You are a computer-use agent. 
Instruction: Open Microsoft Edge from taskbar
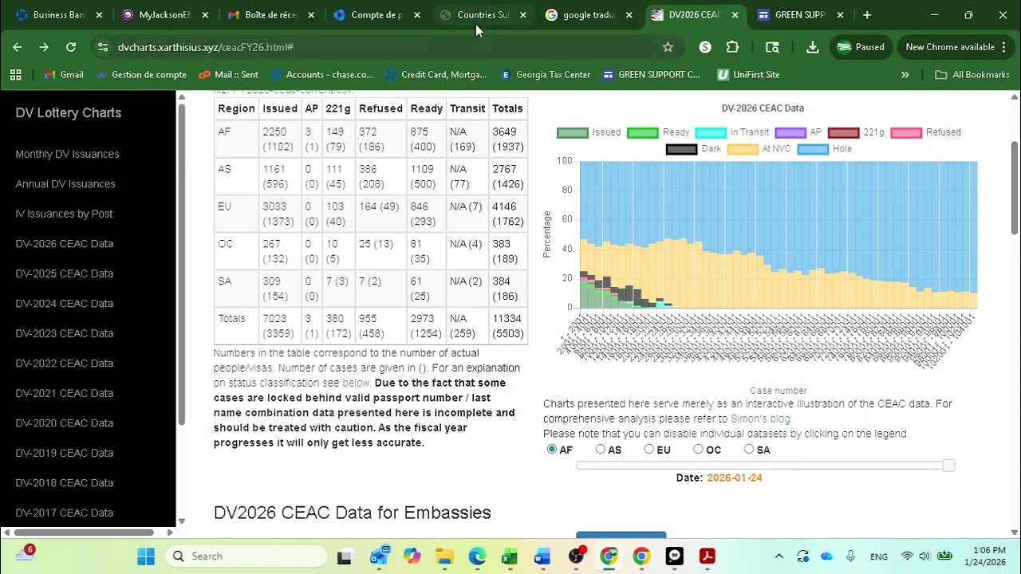[477, 556]
